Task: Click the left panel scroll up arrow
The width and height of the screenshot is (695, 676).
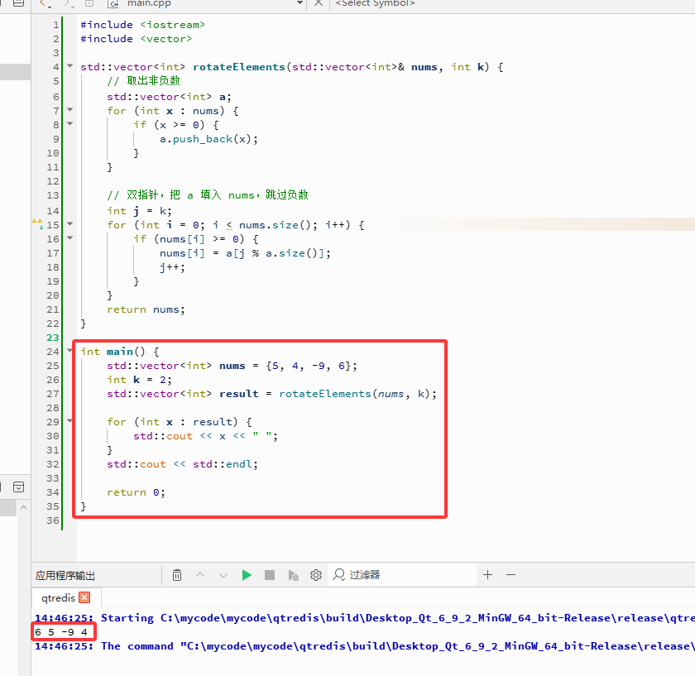Action: 24,507
